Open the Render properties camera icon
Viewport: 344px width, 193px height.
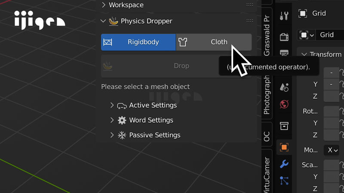(284, 37)
